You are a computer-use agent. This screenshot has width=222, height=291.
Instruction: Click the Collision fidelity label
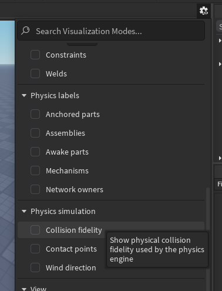(74, 230)
